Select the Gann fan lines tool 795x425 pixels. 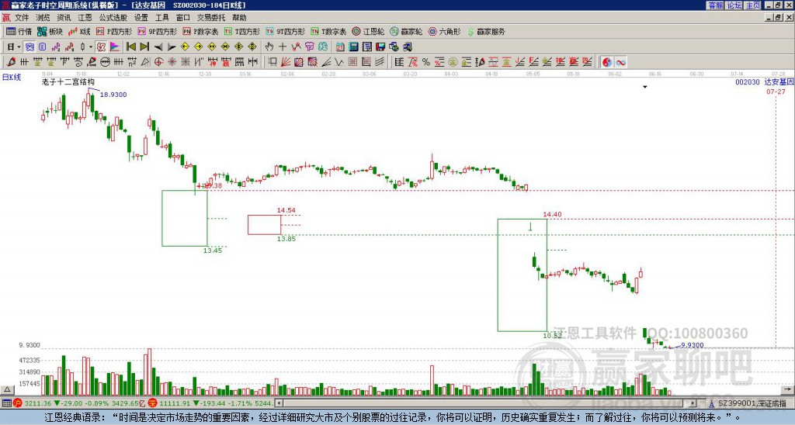(286, 62)
